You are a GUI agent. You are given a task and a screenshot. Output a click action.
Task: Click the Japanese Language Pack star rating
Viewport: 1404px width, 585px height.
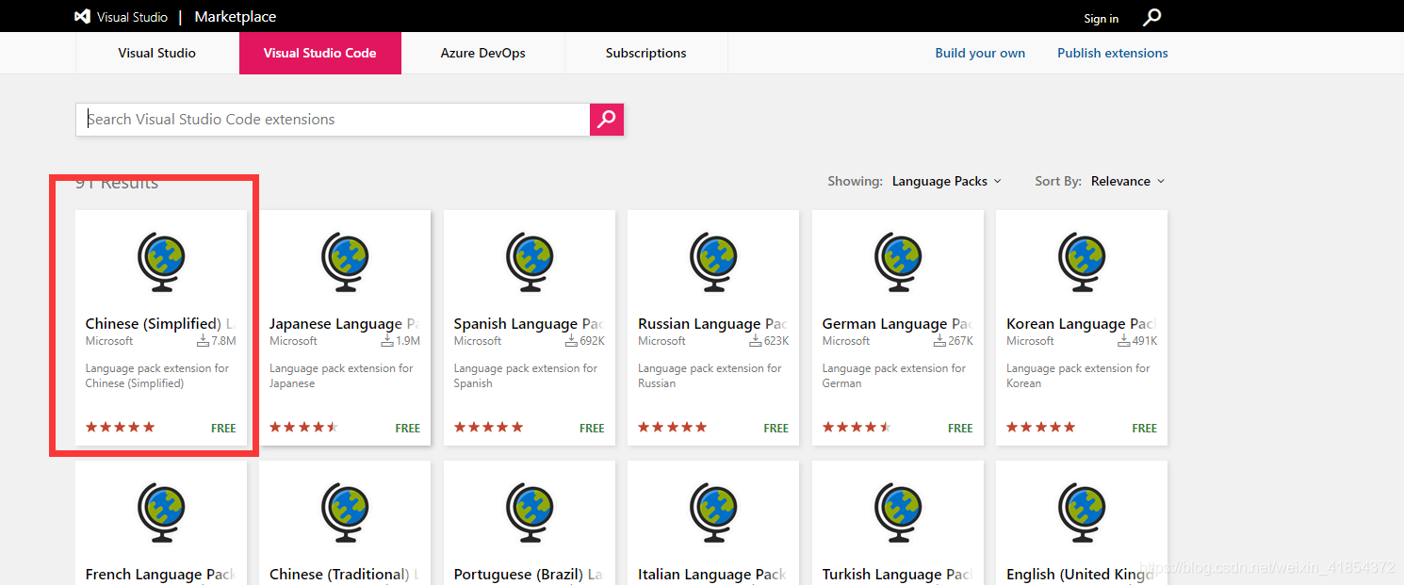pos(303,427)
